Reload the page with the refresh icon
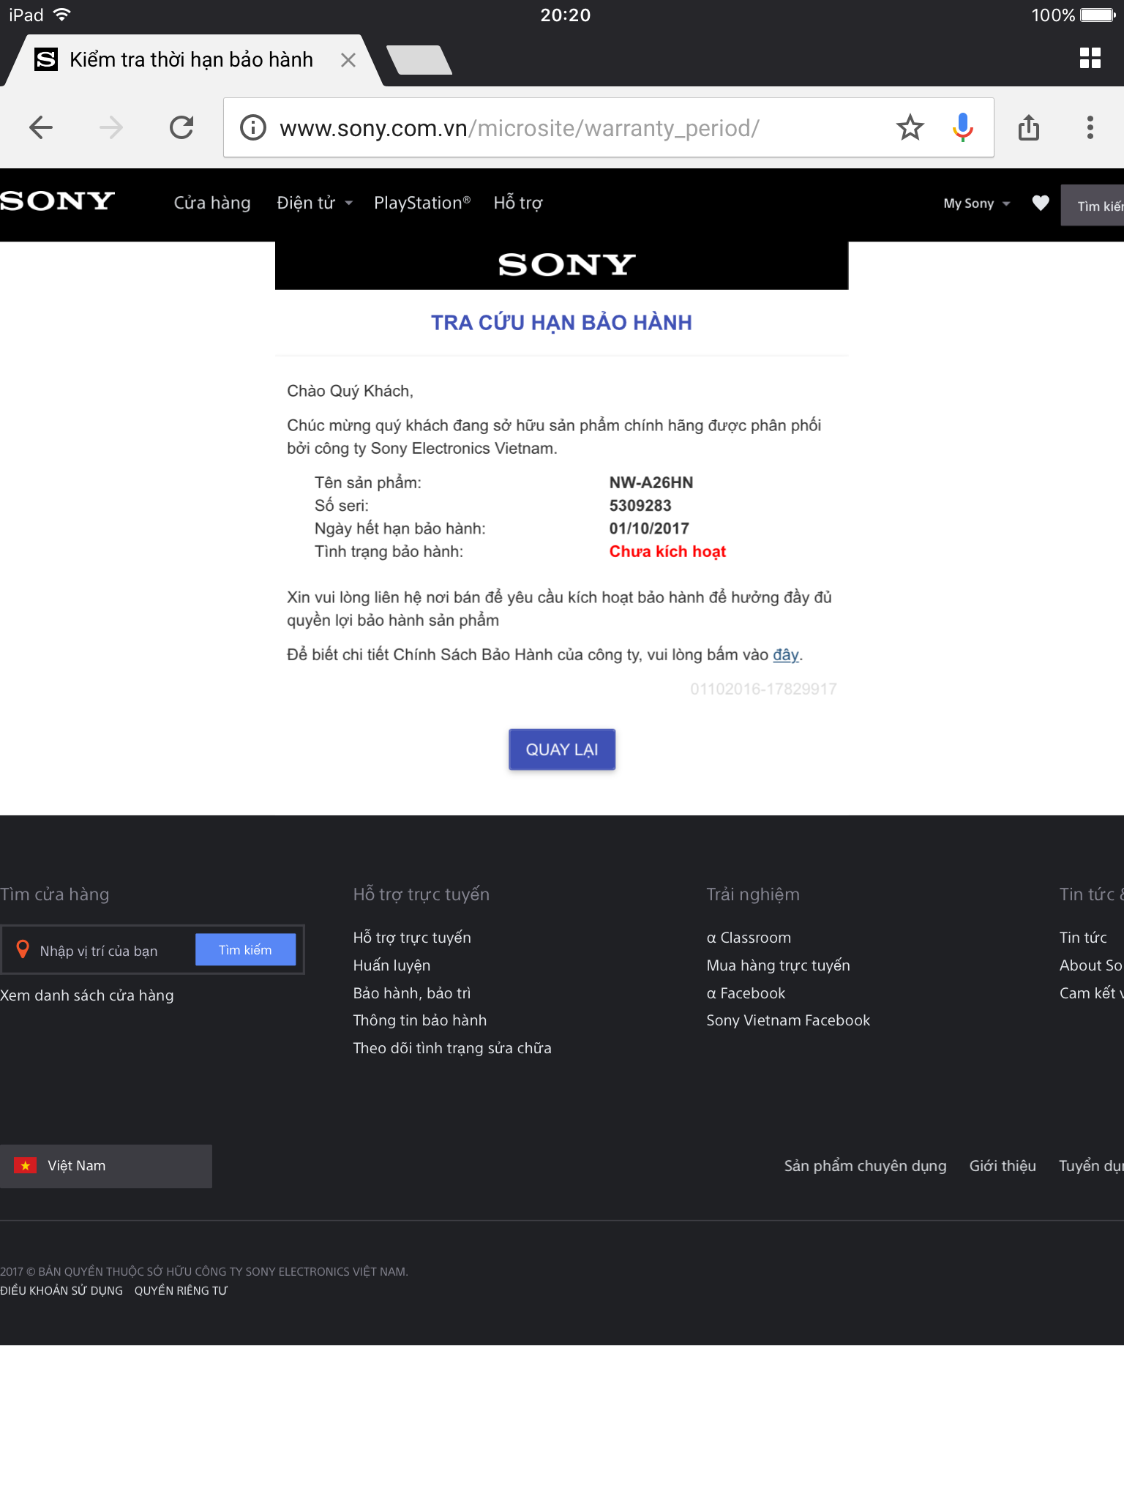 181,127
